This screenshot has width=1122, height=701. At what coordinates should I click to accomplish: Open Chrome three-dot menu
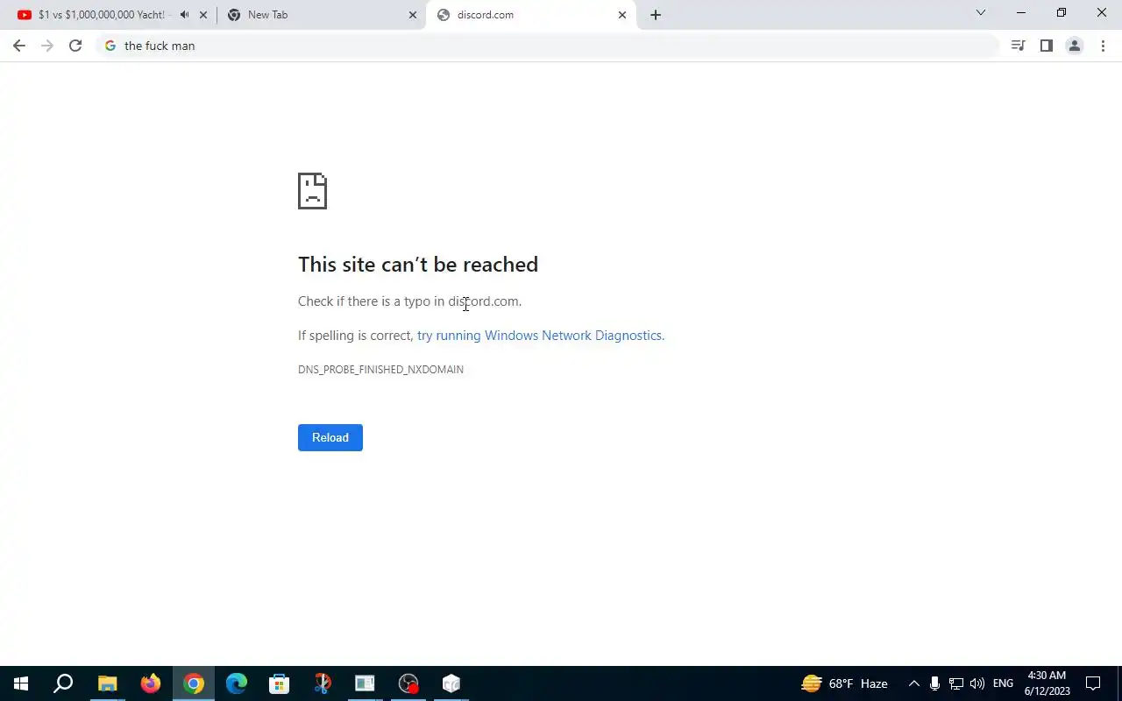(1103, 46)
